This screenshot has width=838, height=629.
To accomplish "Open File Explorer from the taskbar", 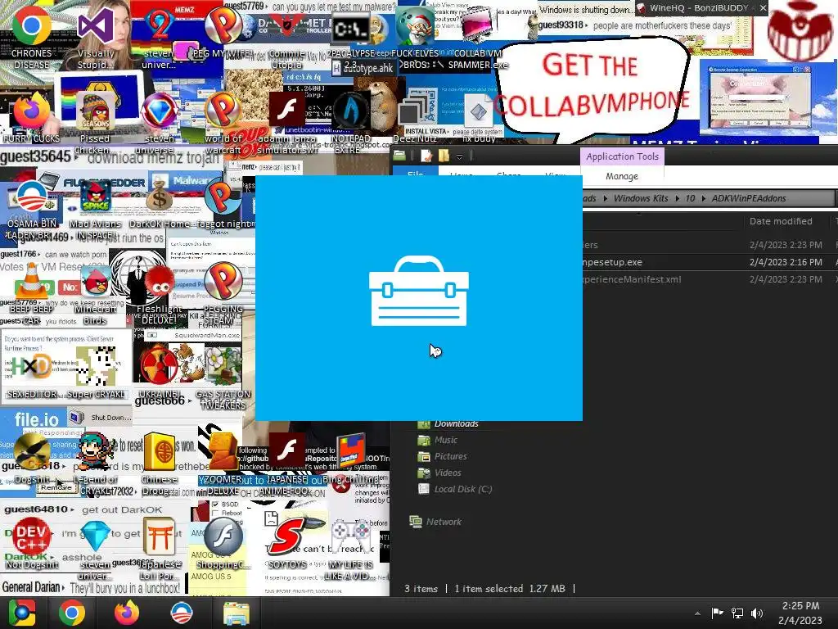I will tap(236, 613).
